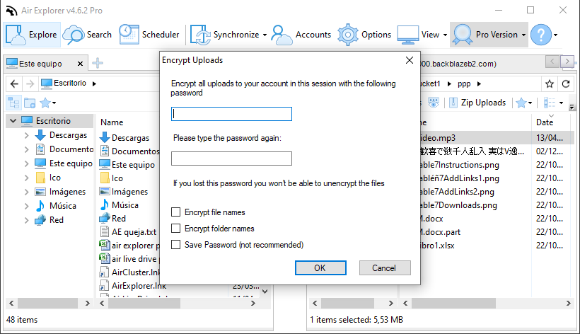Expand the Ico tree node
The height and width of the screenshot is (334, 580).
coord(26,178)
